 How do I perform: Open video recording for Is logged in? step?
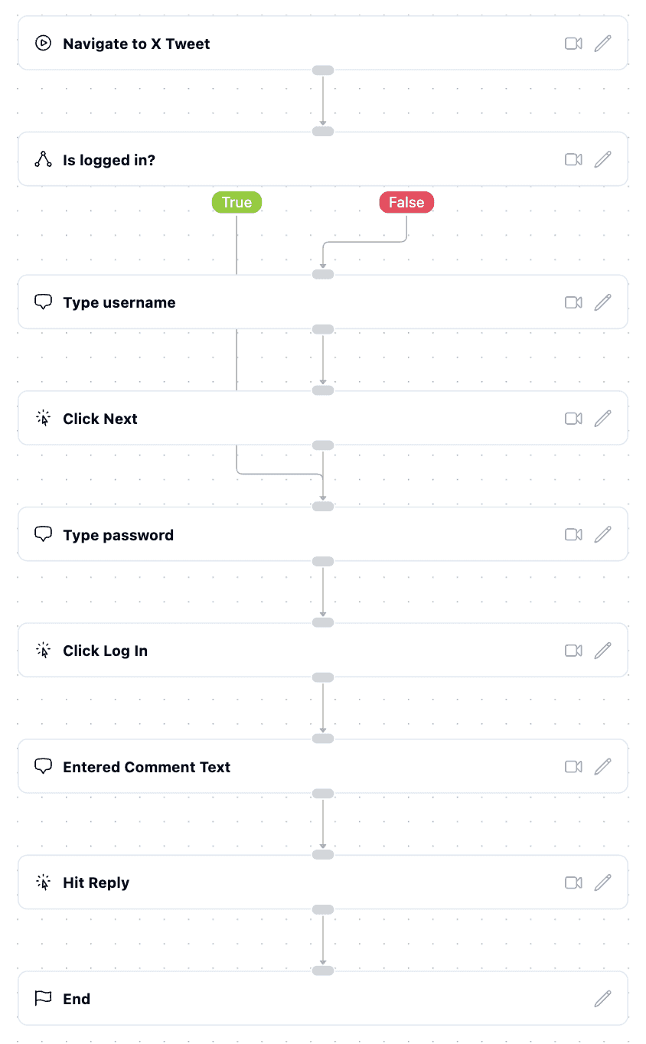click(573, 159)
